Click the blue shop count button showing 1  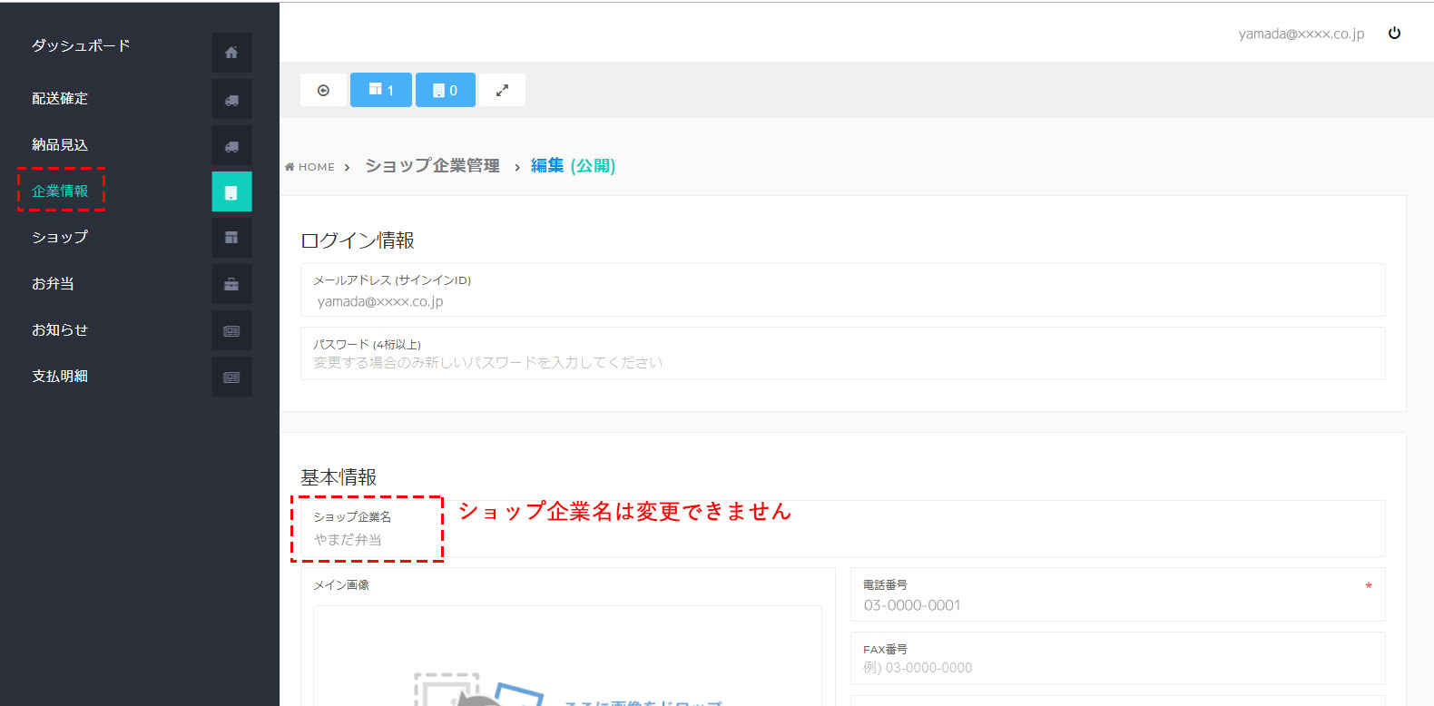tap(381, 90)
